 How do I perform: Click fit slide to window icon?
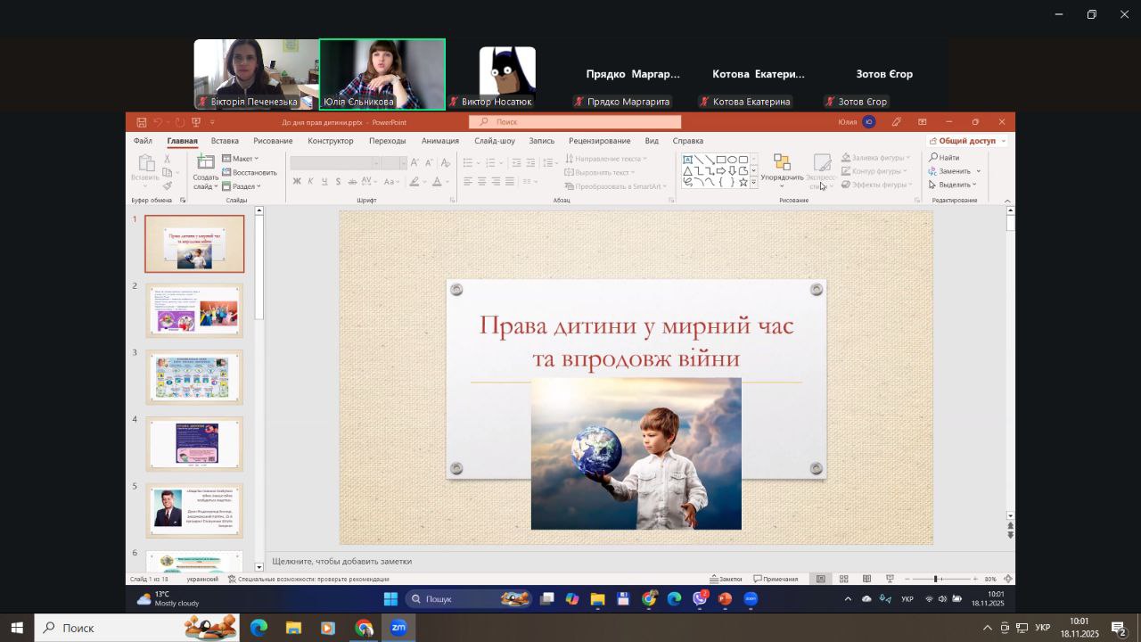(x=1008, y=580)
